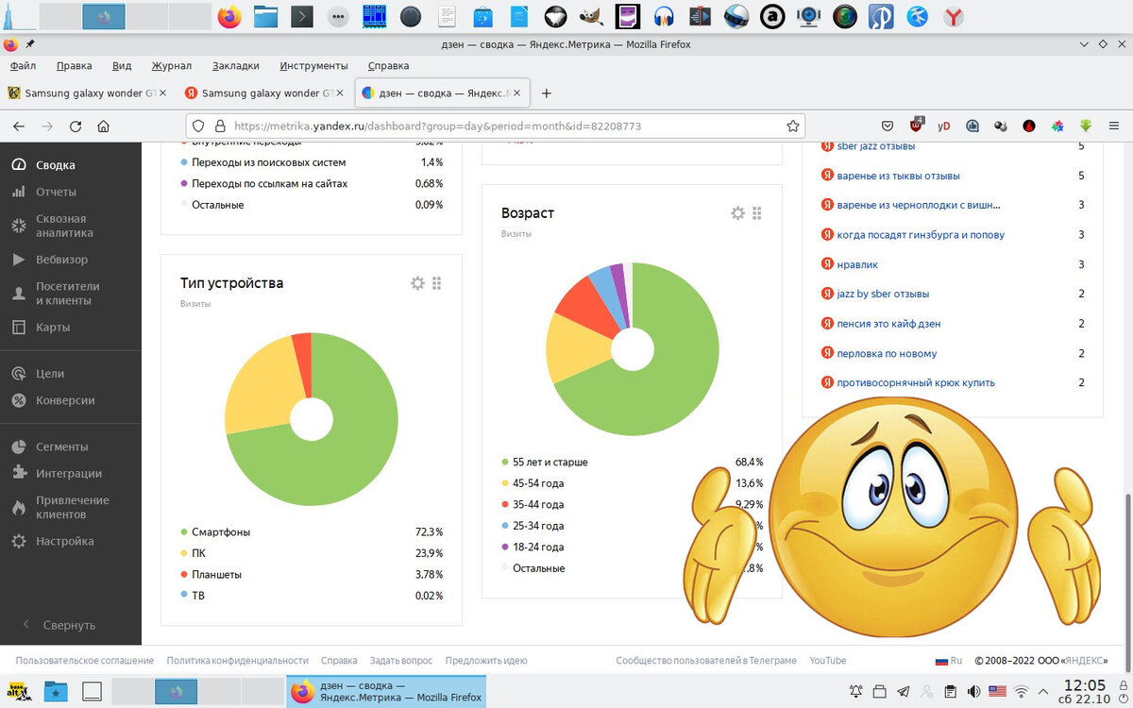Open Сегменты section
1133x708 pixels.
tap(61, 447)
